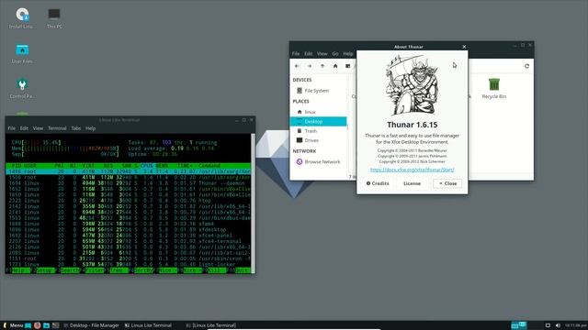
Task: Open the User Files desktop icon
Action: (x=22, y=53)
